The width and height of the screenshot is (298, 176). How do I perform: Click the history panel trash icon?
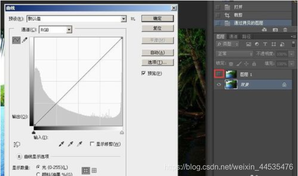(285, 29)
